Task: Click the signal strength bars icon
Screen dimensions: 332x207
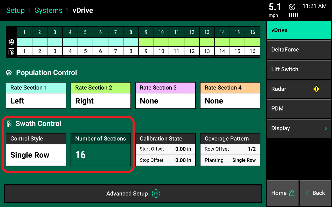Action: tap(294, 15)
